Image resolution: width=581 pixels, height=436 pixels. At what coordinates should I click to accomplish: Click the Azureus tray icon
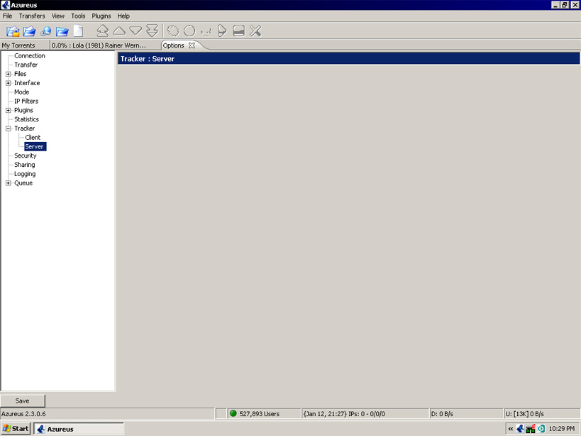(520, 429)
